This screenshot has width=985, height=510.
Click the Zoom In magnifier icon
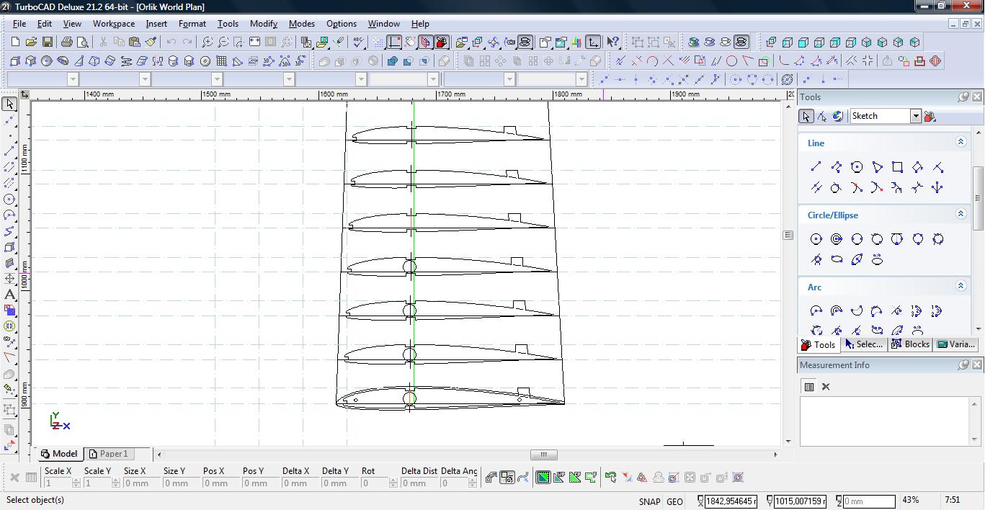(x=208, y=42)
